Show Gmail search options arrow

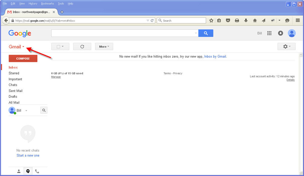pyautogui.click(x=196, y=33)
